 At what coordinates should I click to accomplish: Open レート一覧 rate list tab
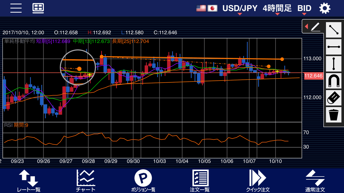coord(29,181)
